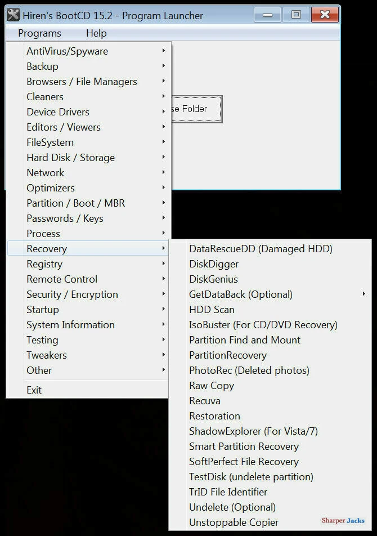Image resolution: width=377 pixels, height=536 pixels.
Task: Expand the Process category
Action: pos(89,234)
